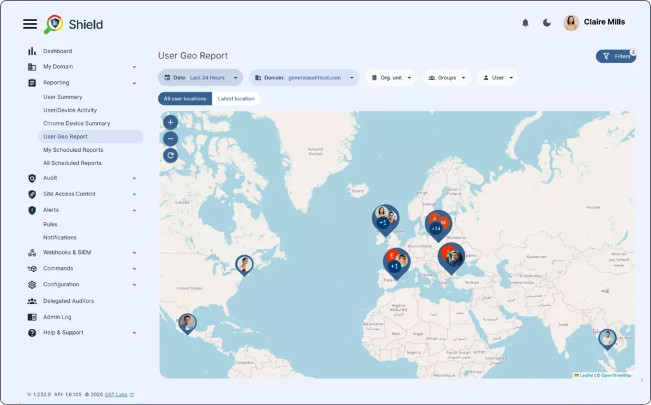This screenshot has width=651, height=405.
Task: Zoom in on the map
Action: [170, 122]
